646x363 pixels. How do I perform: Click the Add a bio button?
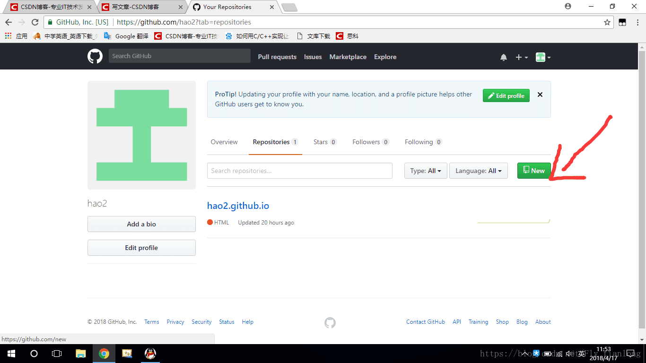point(141,224)
